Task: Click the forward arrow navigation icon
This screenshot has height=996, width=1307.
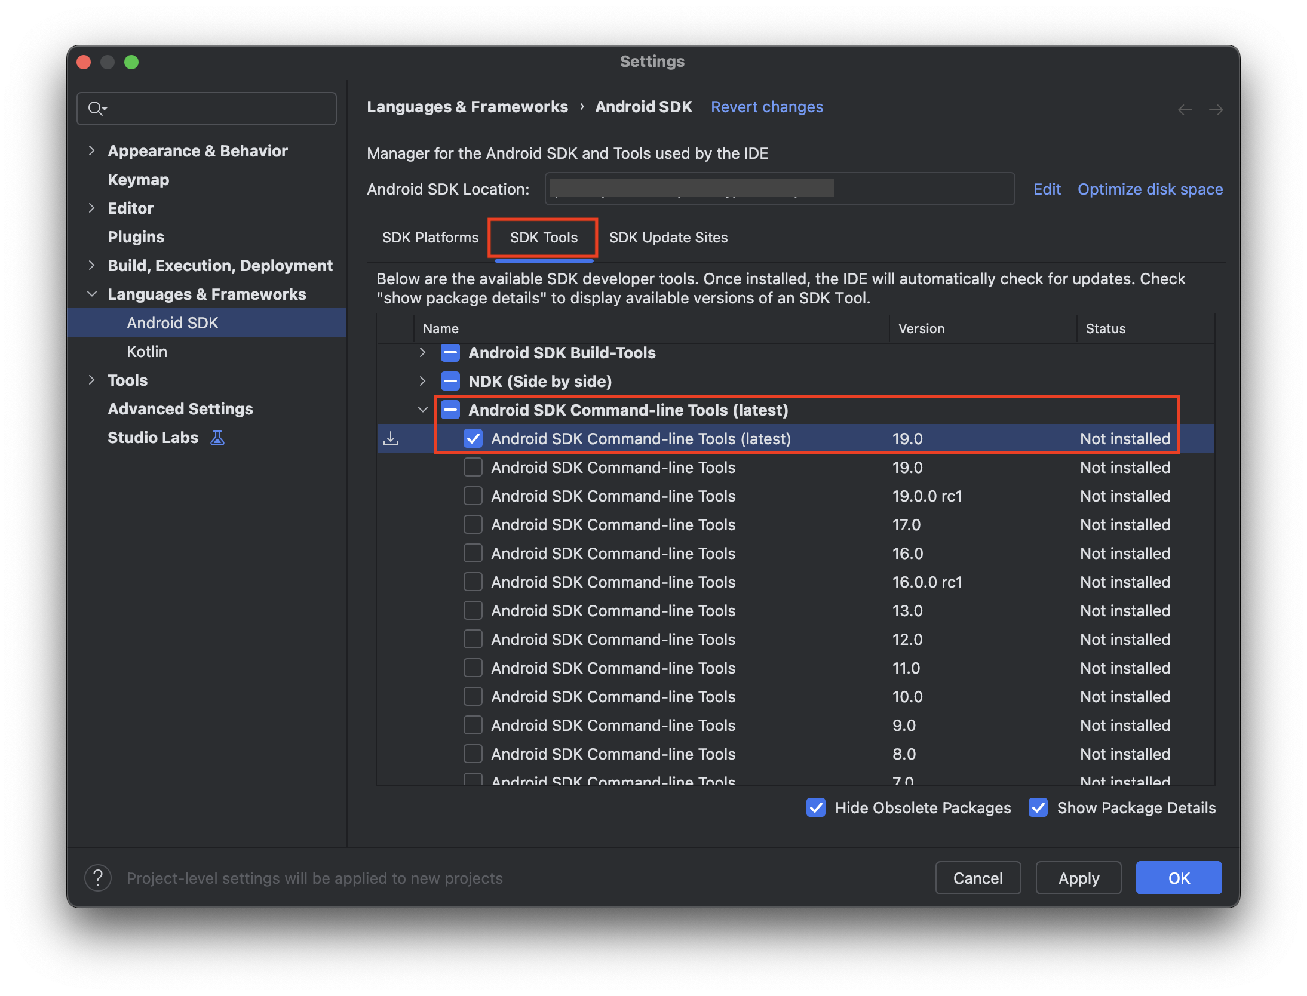Action: (1216, 109)
